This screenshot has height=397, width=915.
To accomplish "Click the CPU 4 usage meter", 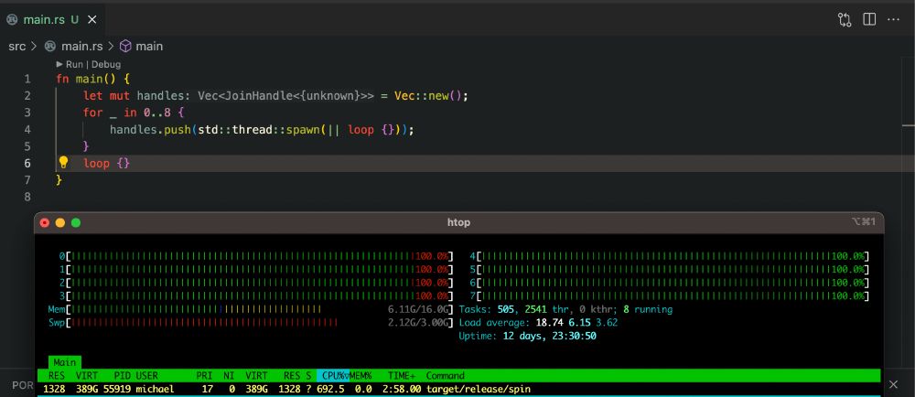I will [x=670, y=256].
